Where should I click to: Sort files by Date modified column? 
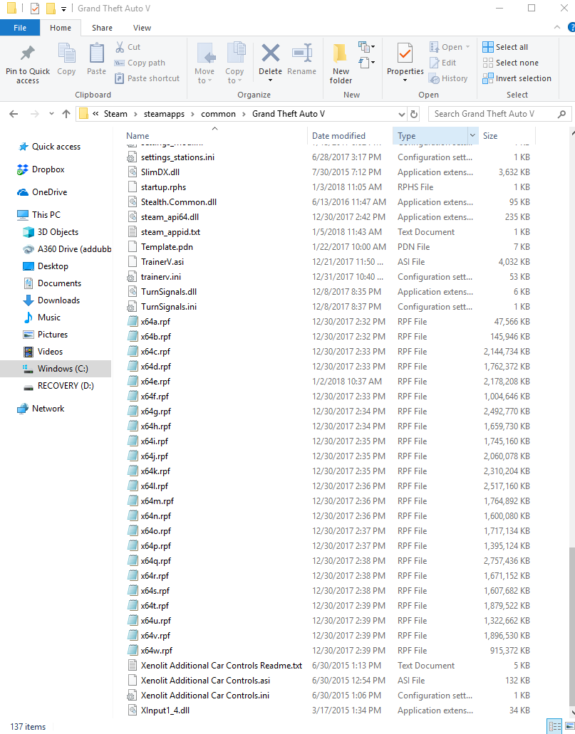point(339,136)
